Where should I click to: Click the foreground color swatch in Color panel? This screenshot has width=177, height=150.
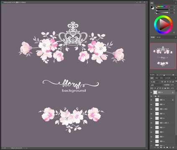pos(152,7)
